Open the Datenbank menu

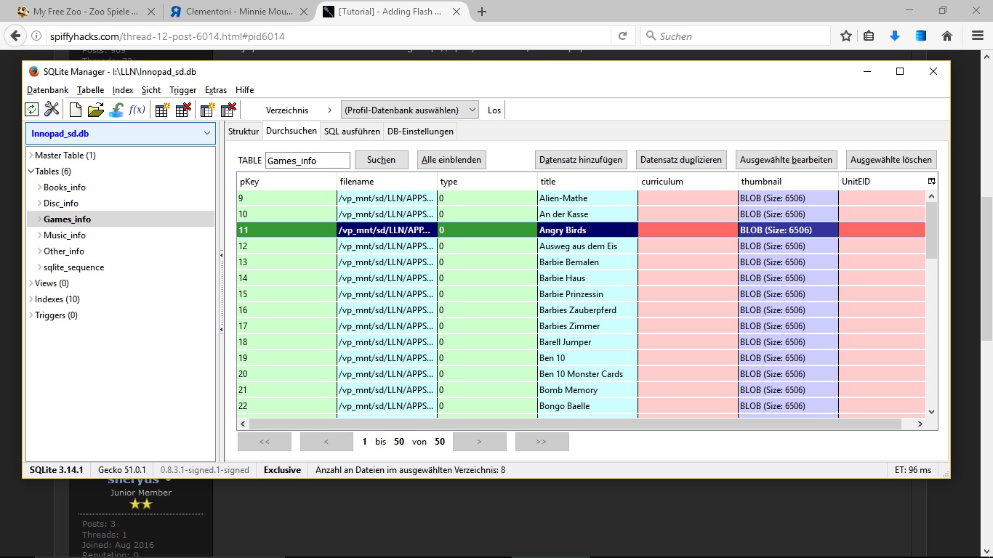coord(47,90)
